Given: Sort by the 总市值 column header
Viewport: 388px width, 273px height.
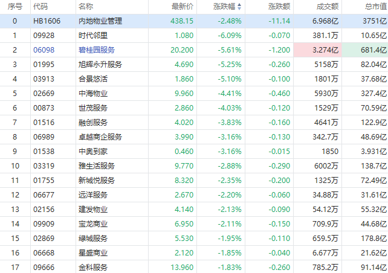Looking at the screenshot, I should click(x=376, y=7).
